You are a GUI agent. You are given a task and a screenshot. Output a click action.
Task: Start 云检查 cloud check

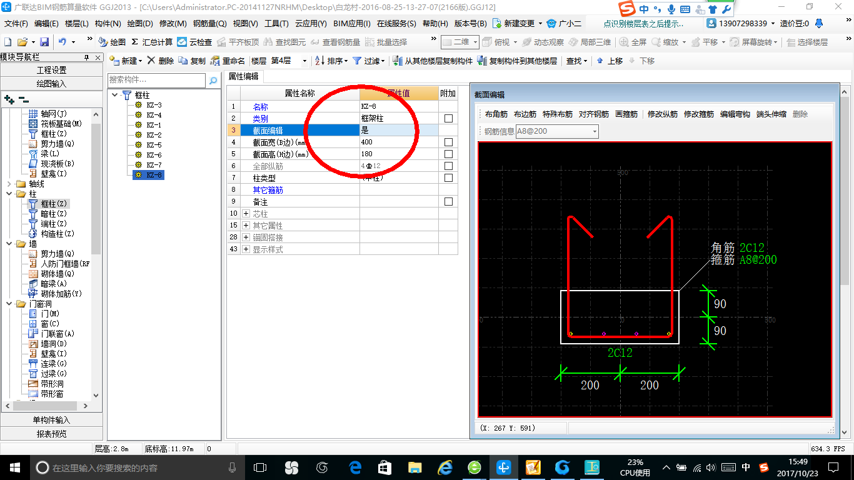[194, 42]
